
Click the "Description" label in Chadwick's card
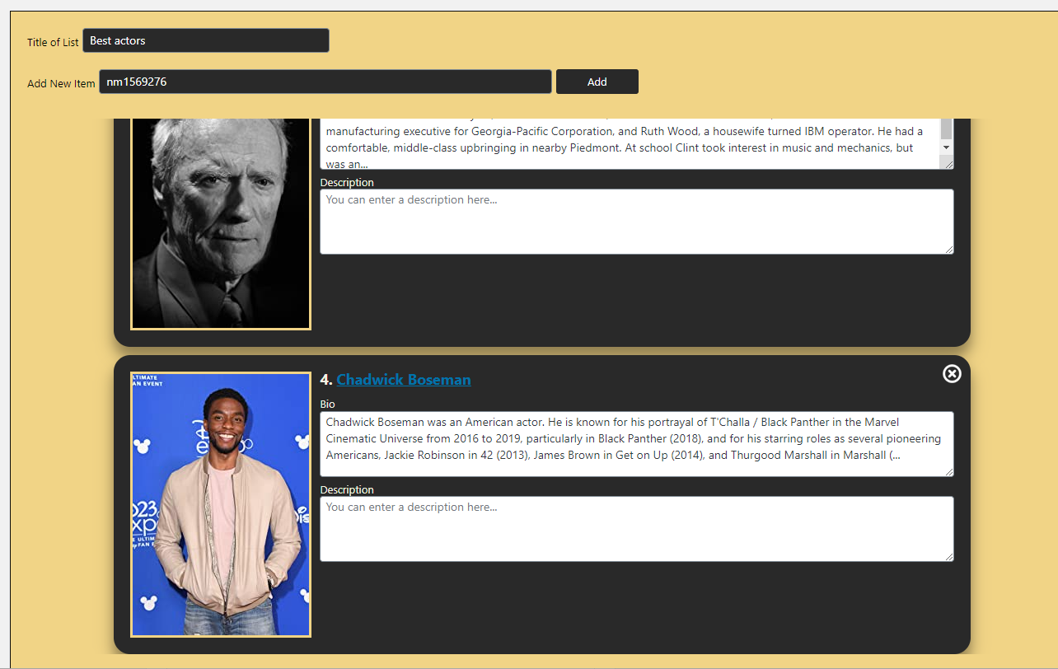point(347,489)
